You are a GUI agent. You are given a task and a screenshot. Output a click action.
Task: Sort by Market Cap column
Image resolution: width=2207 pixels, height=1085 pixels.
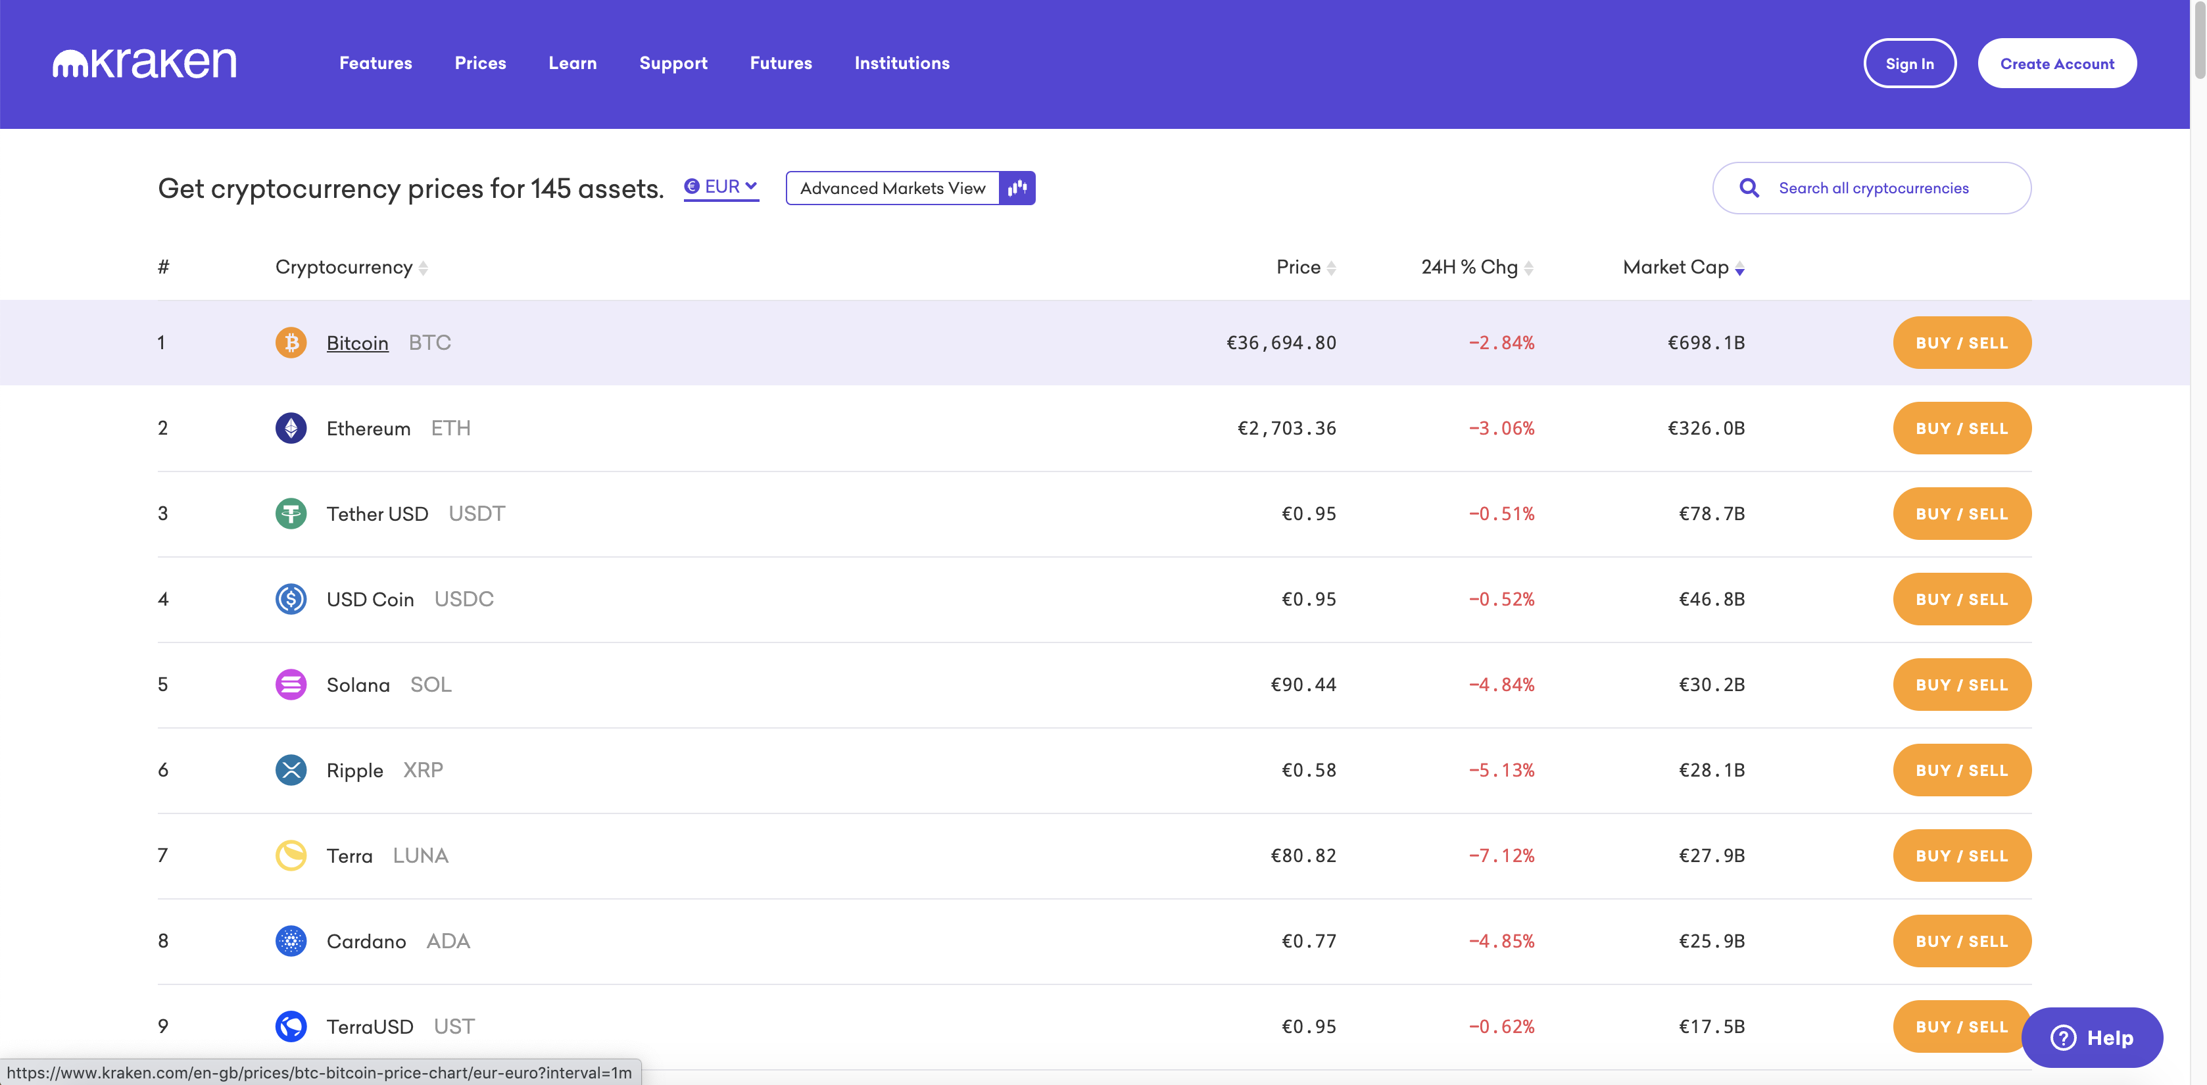(1684, 267)
